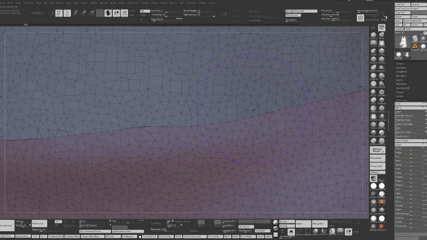Toggle the EasyMesh button
This screenshot has width=427, height=240.
click(x=262, y=231)
